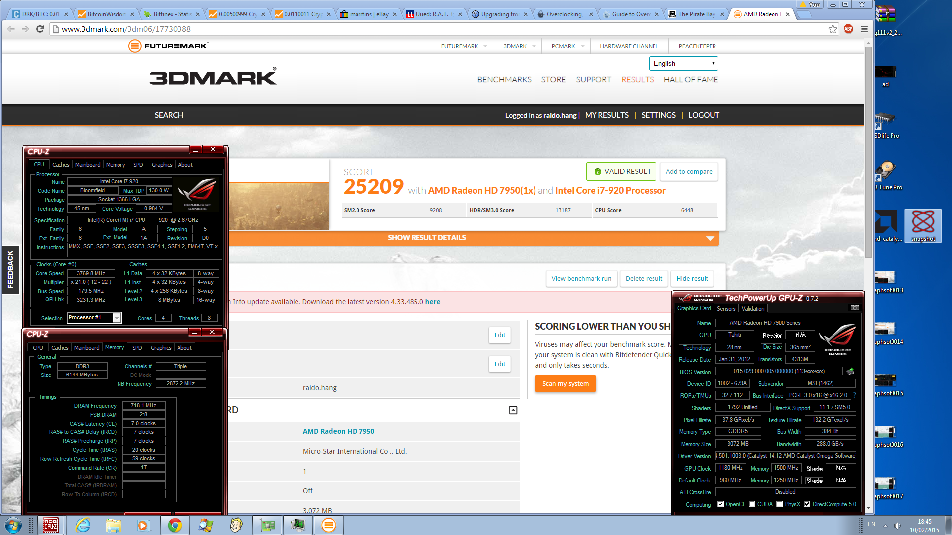The image size is (952, 535).
Task: Click View benchmark run button
Action: click(582, 279)
